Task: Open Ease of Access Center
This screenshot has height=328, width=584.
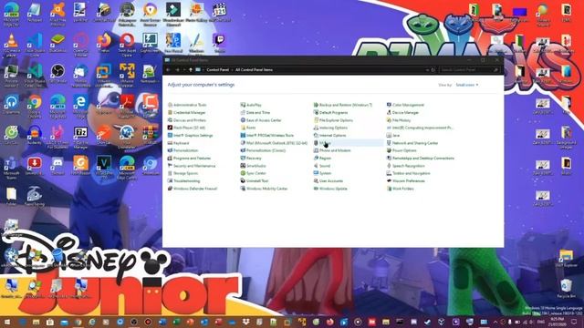Action: point(261,120)
